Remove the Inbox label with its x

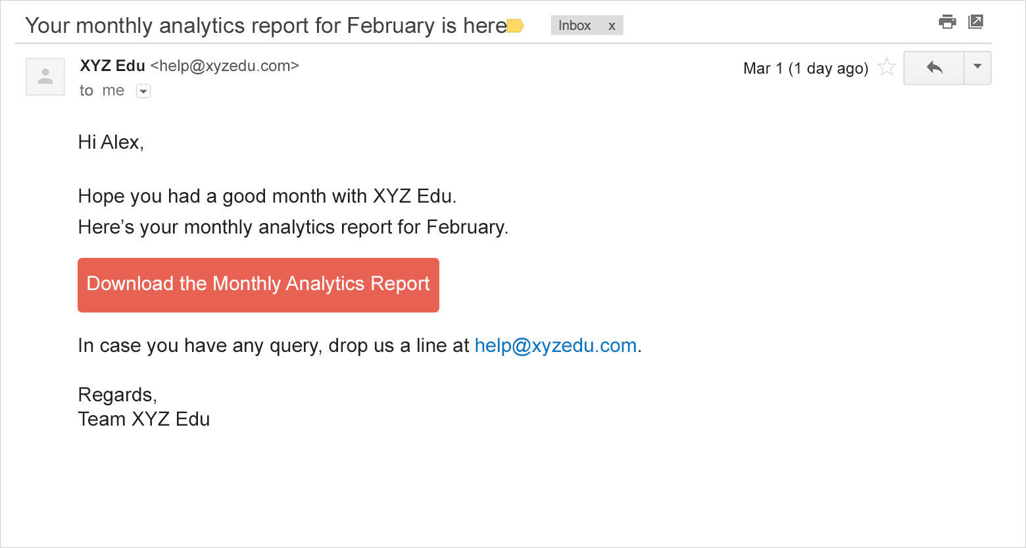(612, 26)
